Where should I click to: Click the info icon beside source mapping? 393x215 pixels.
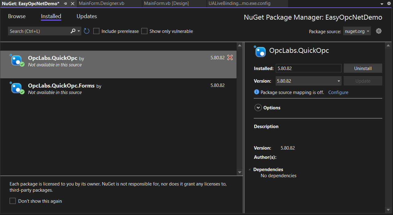pyautogui.click(x=256, y=92)
